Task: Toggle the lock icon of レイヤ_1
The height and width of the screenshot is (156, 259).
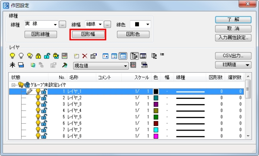Action: (x=44, y=92)
